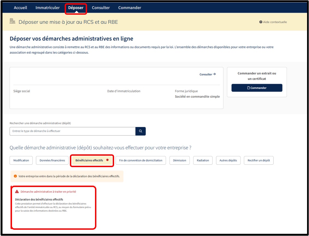Switch to the Commander navigation menu
This screenshot has width=309, height=236.
[x=130, y=8]
